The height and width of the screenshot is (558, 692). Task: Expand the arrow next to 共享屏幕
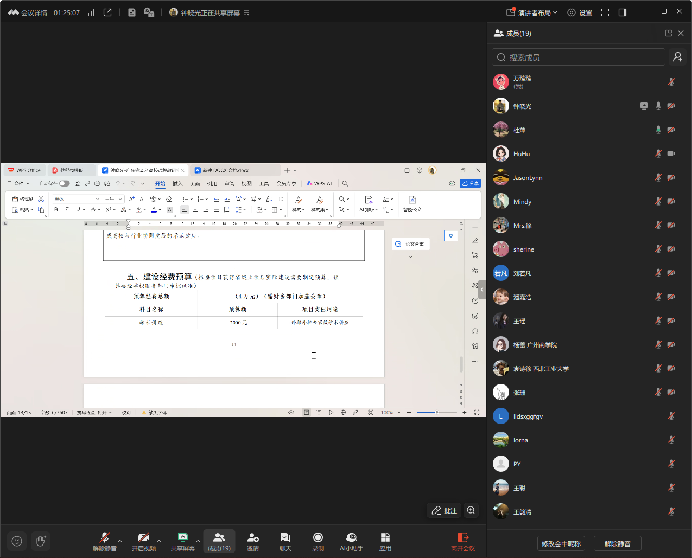click(x=198, y=541)
